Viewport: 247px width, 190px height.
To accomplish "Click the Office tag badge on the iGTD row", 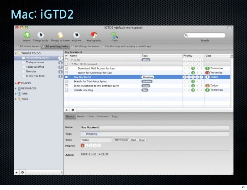I will pyautogui.click(x=146, y=60).
